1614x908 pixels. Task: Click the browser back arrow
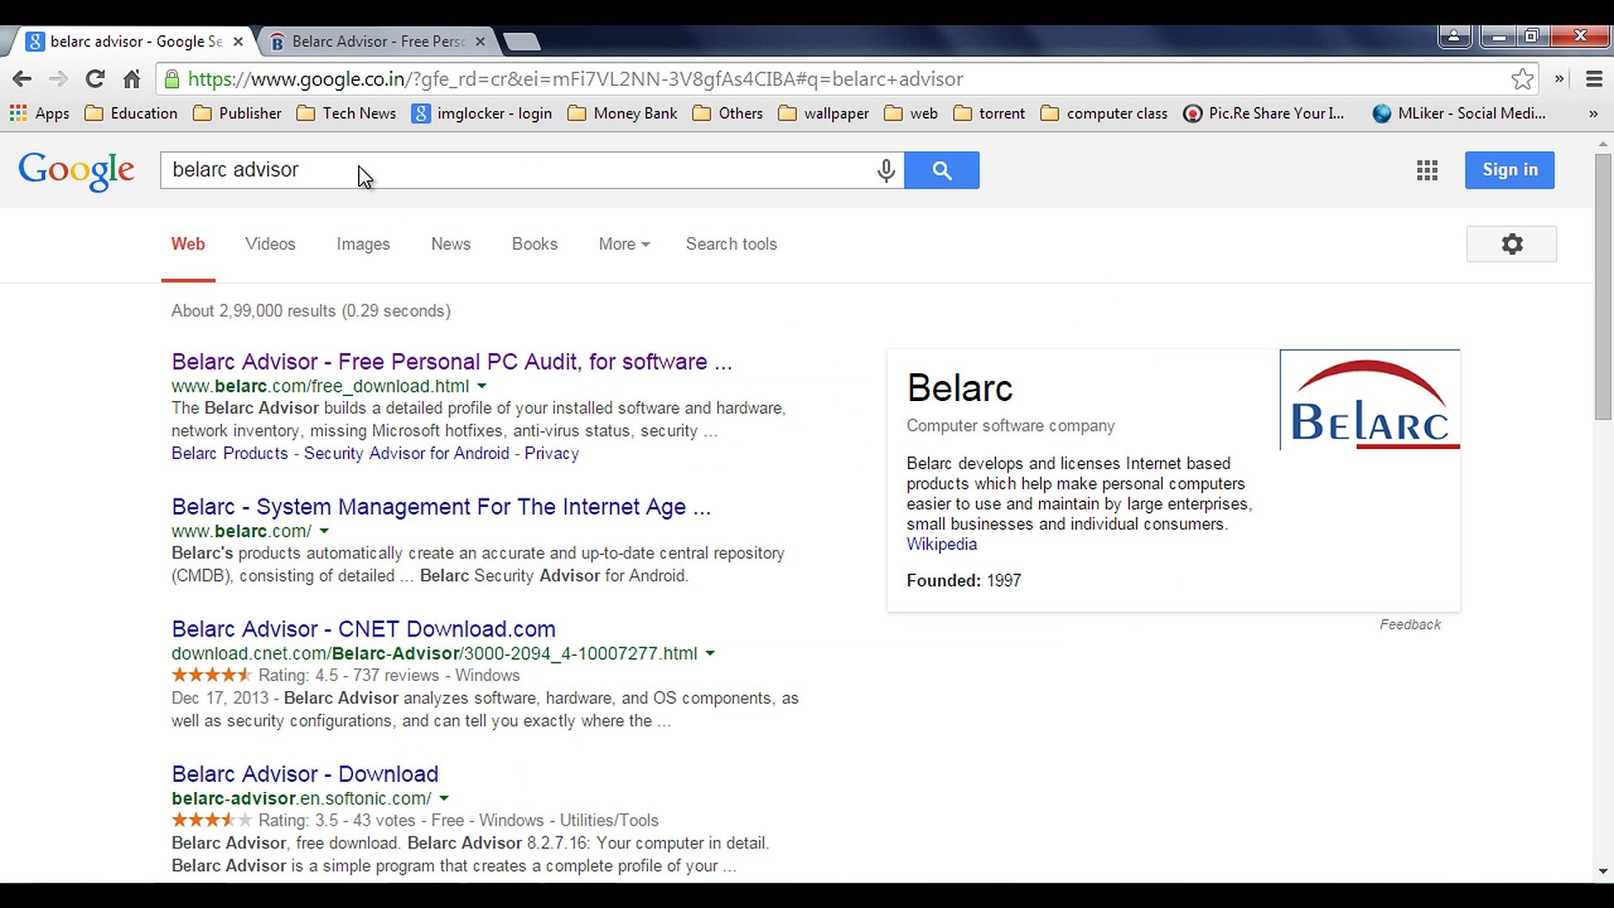(x=22, y=79)
